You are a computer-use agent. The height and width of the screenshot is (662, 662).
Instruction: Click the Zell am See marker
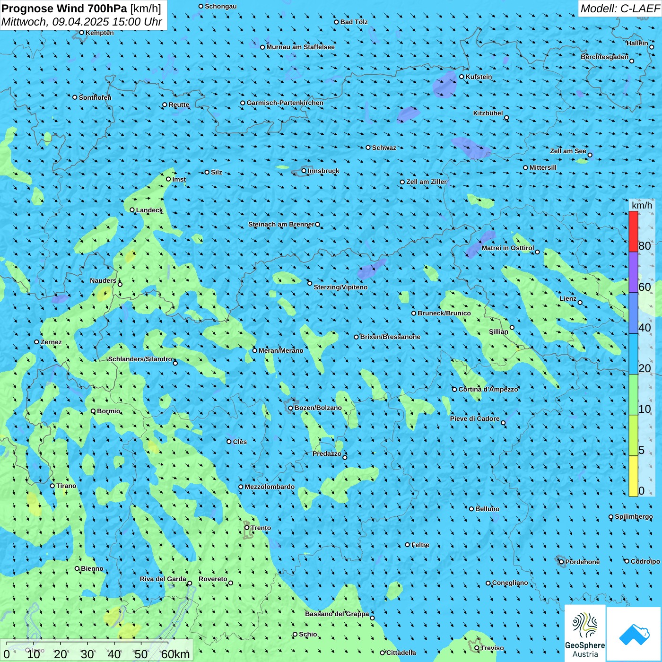[x=590, y=155]
